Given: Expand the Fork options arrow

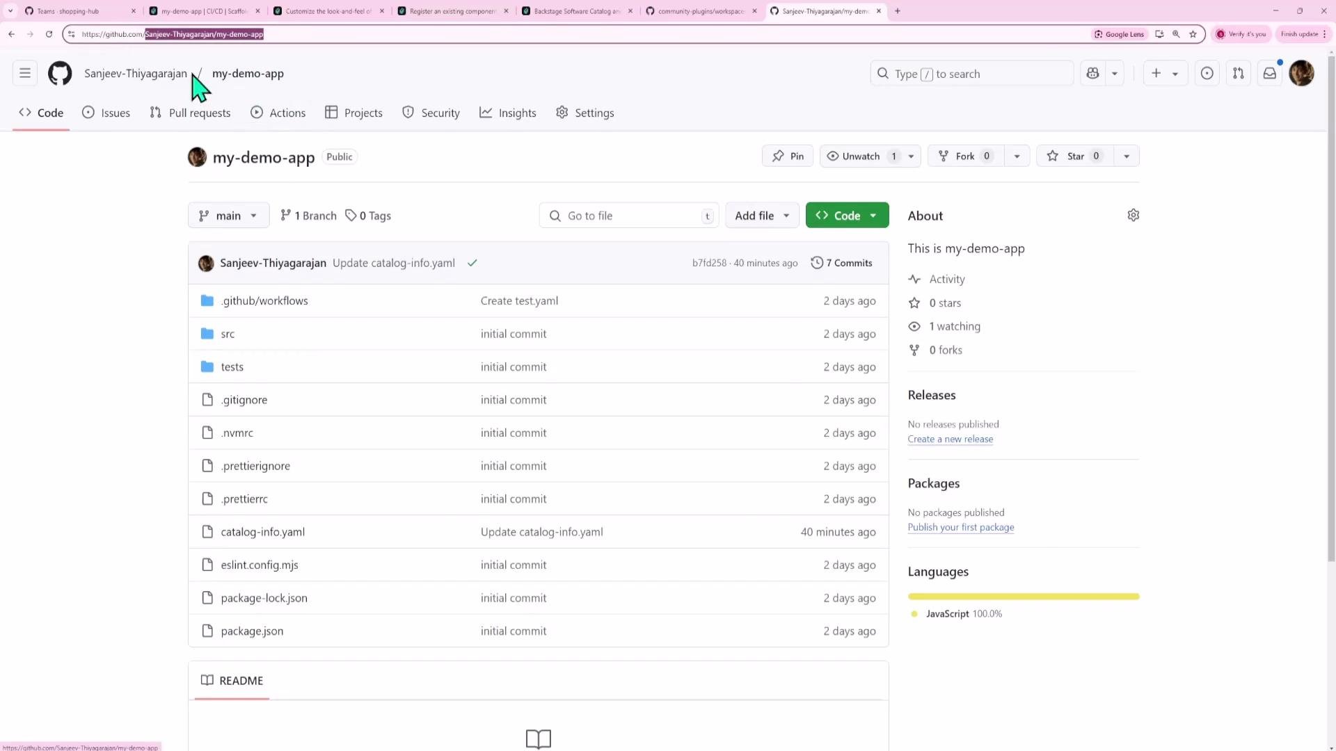Looking at the screenshot, I should [x=1017, y=156].
